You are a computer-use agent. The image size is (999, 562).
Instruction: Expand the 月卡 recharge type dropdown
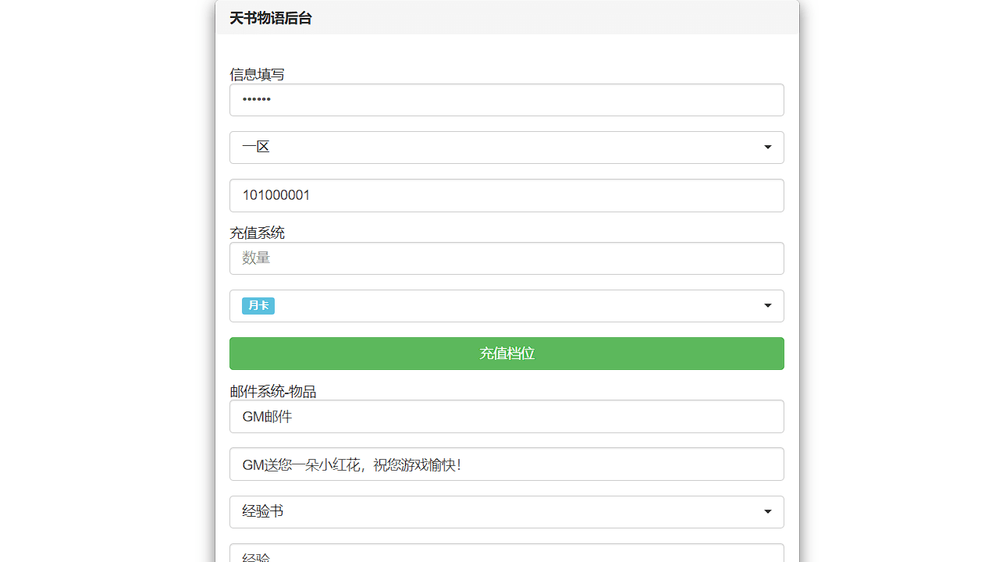tap(507, 305)
